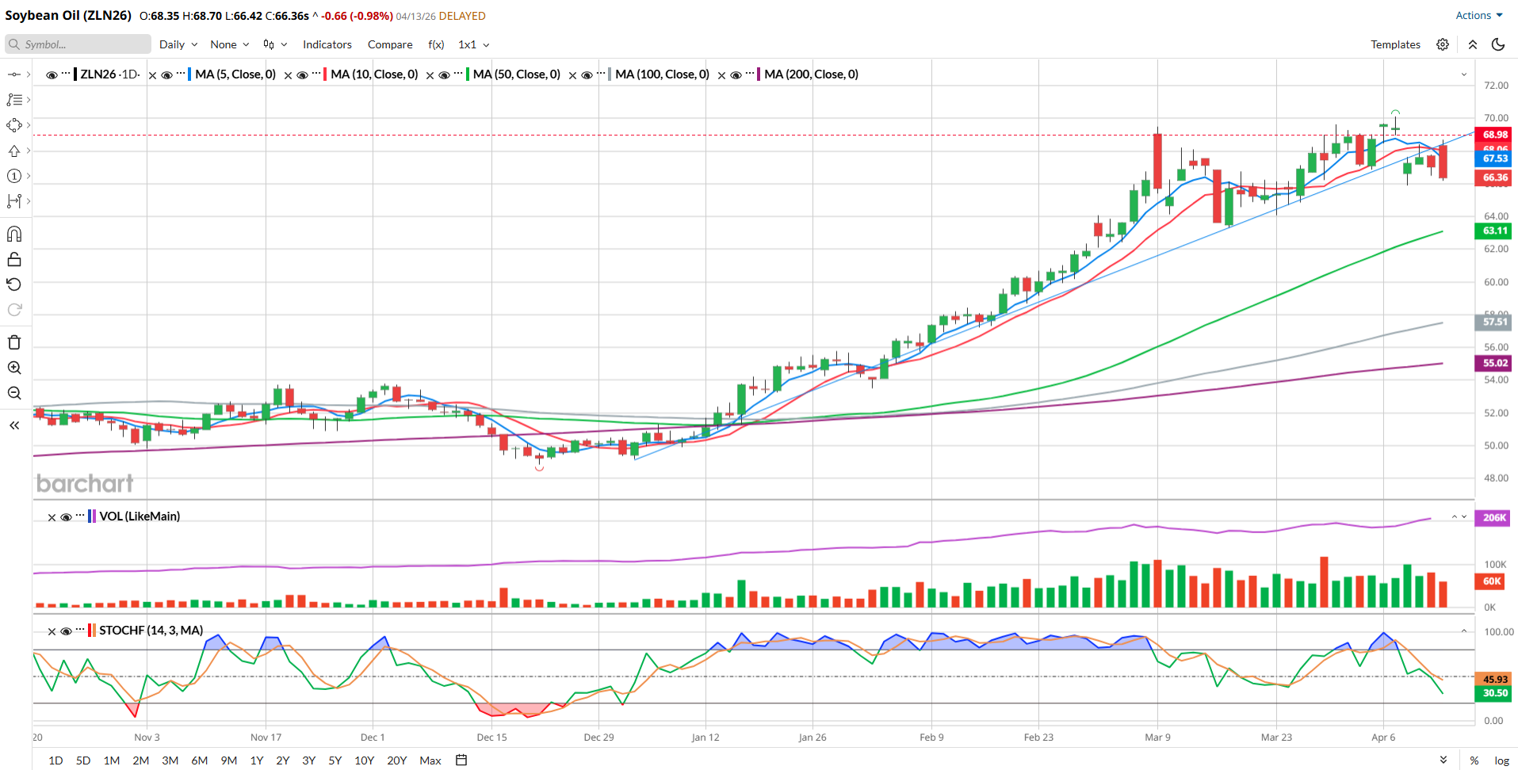The width and height of the screenshot is (1518, 770).
Task: Expand the Actions dropdown menu
Action: pos(1478,15)
